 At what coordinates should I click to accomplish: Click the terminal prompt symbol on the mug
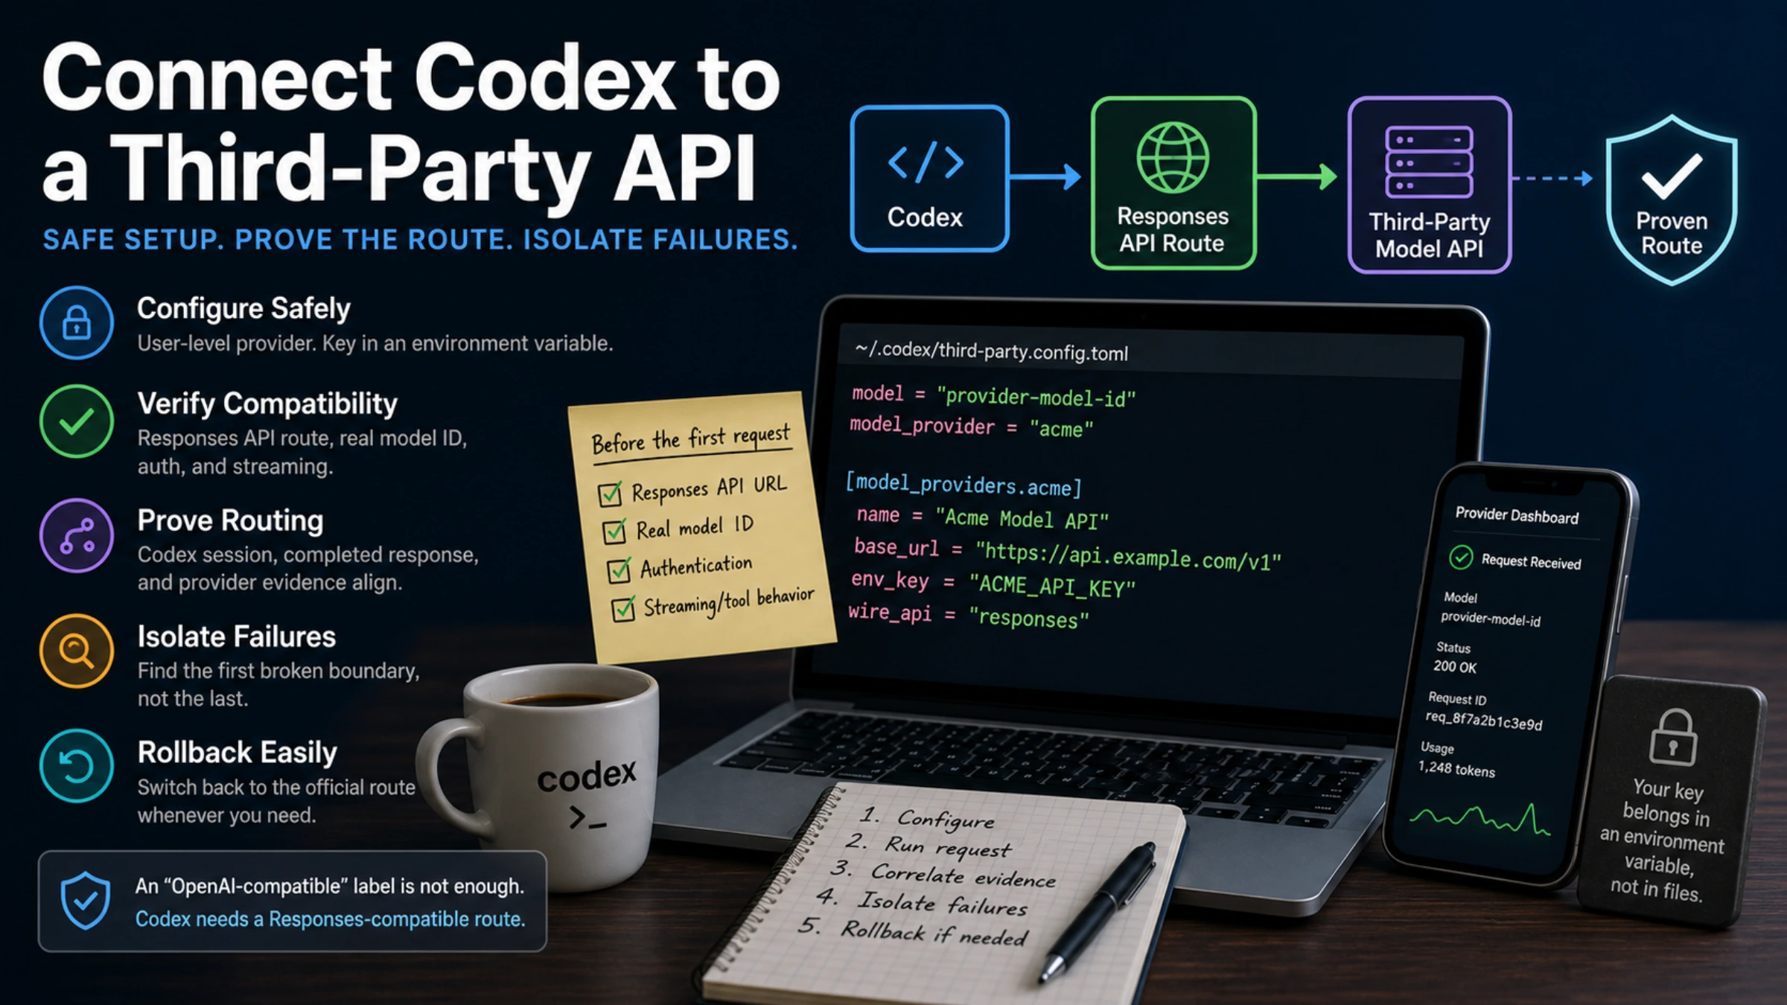587,818
